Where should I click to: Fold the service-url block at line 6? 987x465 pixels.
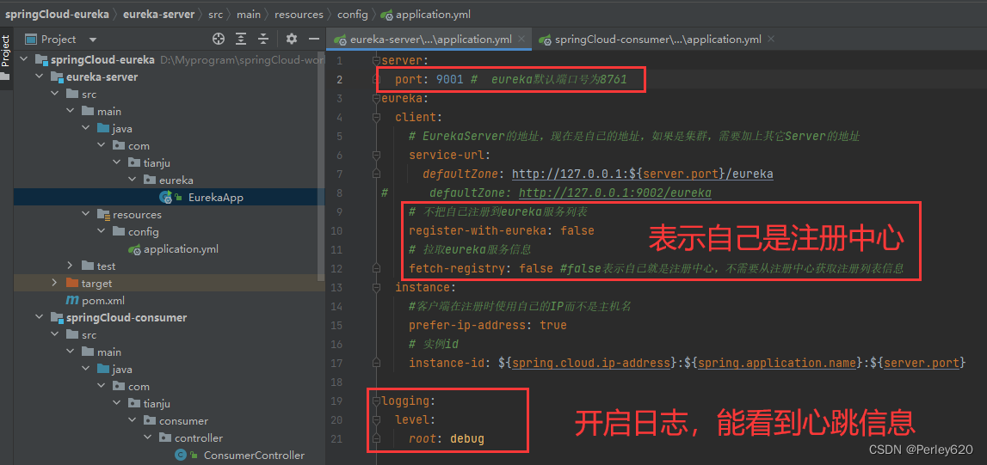coord(376,155)
